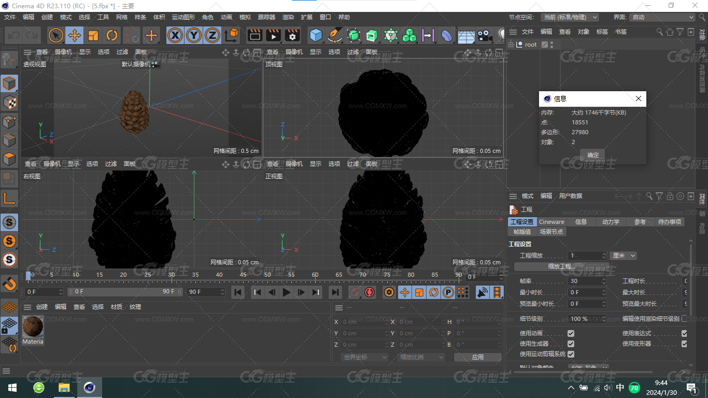
Task: Open the bend deformer icon
Action: pos(447,35)
